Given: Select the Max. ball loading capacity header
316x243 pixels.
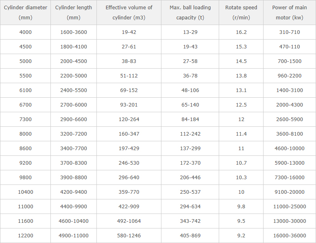Looking at the screenshot, I should (x=190, y=13).
